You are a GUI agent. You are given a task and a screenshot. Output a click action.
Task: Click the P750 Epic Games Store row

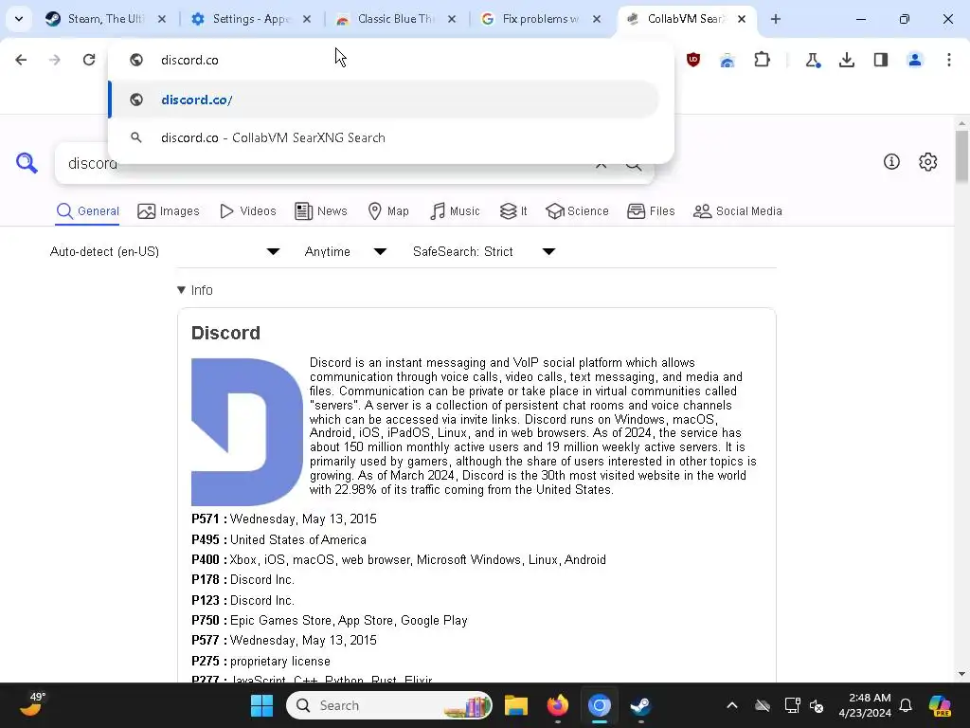tap(329, 620)
